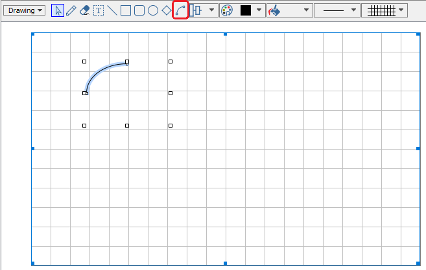
Task: Click the black color swatch
Action: click(246, 10)
